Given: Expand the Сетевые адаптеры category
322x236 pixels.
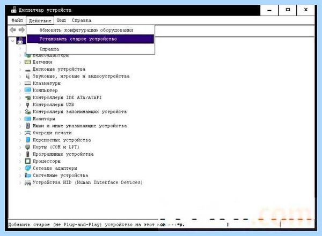Looking at the screenshot, I should click(x=20, y=169).
